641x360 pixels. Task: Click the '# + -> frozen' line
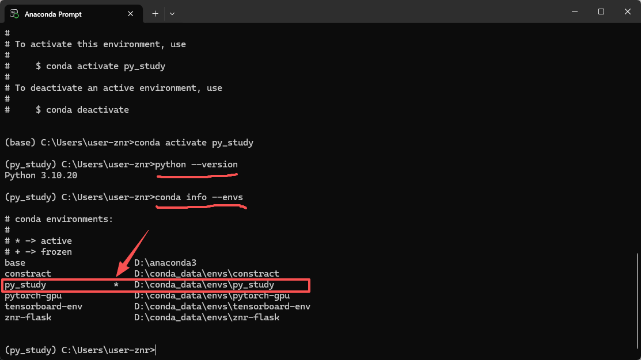pyautogui.click(x=39, y=252)
